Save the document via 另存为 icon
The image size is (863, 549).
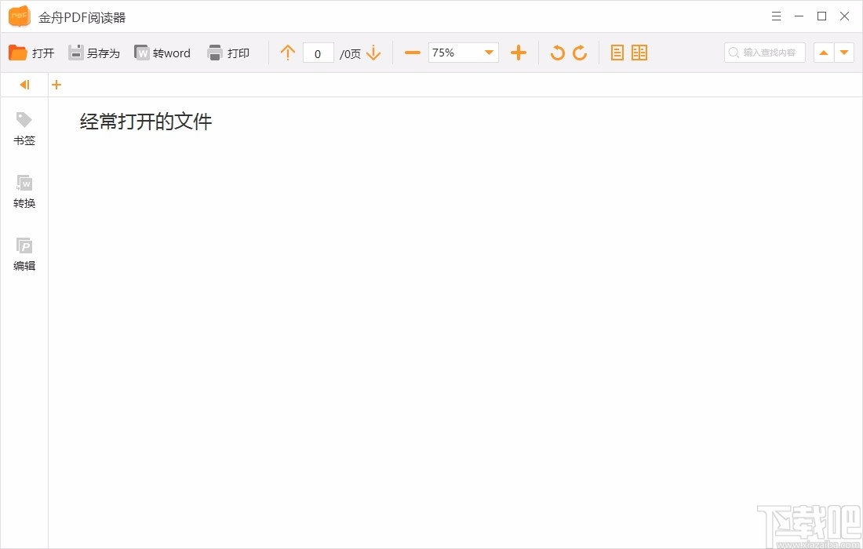(94, 53)
